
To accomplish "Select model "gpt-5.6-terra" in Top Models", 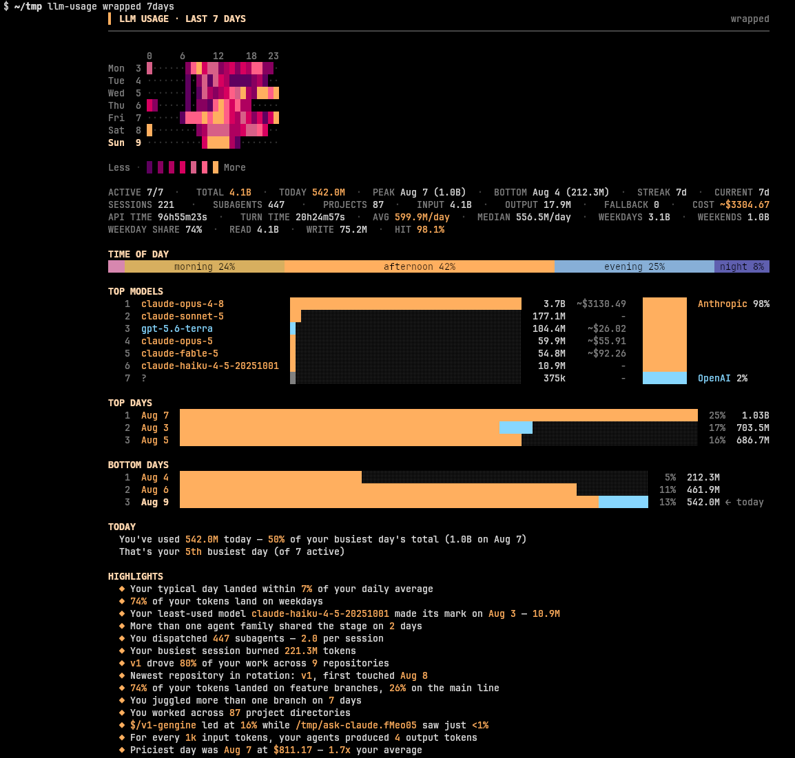I will pos(177,328).
